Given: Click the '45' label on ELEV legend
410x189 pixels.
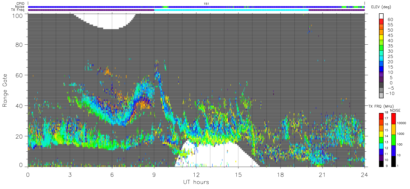Looking at the screenshot, I should coord(390,35).
